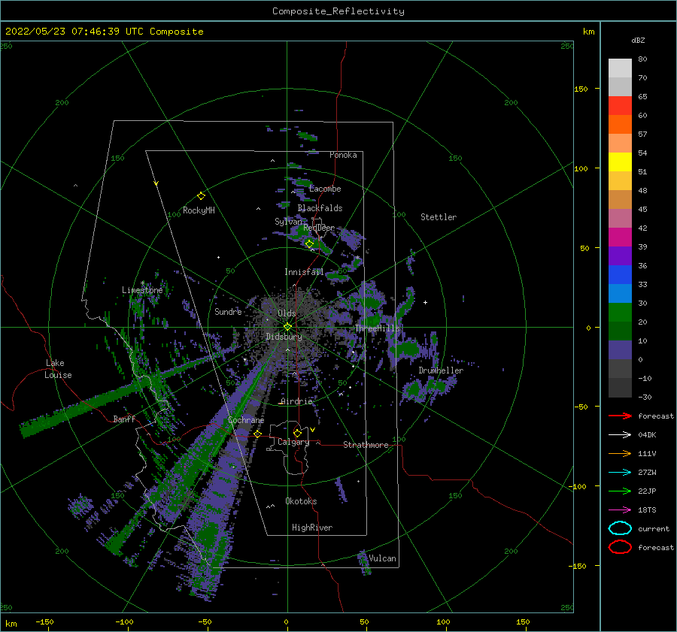This screenshot has width=677, height=632.
Task: Click the '80' dBZ legend value
Action: pyautogui.click(x=642, y=59)
